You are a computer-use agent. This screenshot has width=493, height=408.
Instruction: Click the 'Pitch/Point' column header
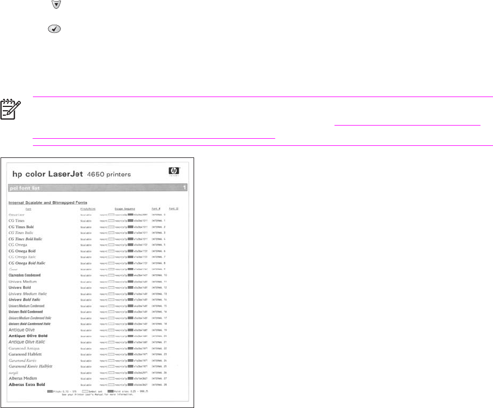(88, 209)
